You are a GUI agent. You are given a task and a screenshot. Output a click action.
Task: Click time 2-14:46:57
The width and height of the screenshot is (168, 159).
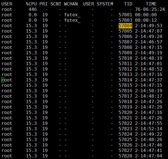click(x=149, y=42)
